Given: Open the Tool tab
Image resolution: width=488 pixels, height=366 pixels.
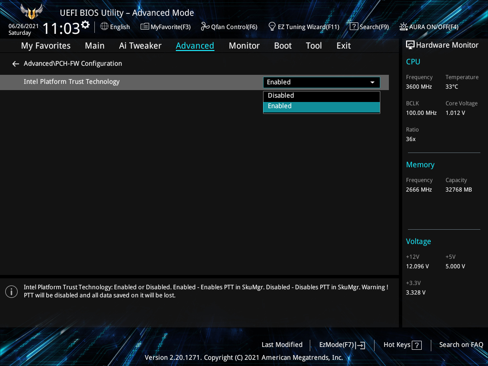Looking at the screenshot, I should (x=314, y=46).
